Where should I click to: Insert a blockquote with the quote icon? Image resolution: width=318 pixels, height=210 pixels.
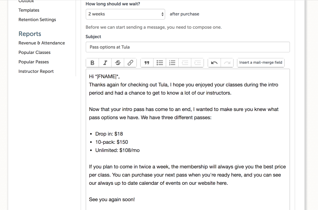147,63
